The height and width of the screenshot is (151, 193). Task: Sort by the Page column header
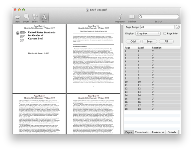pos(130,48)
